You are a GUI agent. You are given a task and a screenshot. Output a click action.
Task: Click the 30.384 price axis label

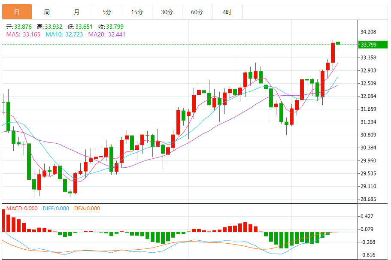[x=368, y=148]
